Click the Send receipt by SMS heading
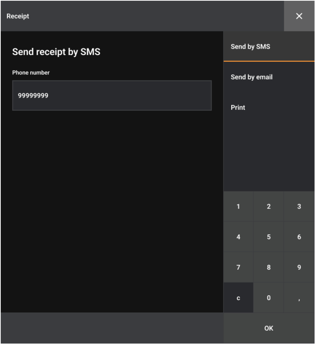Screen dimensions: 315x344 [56, 52]
